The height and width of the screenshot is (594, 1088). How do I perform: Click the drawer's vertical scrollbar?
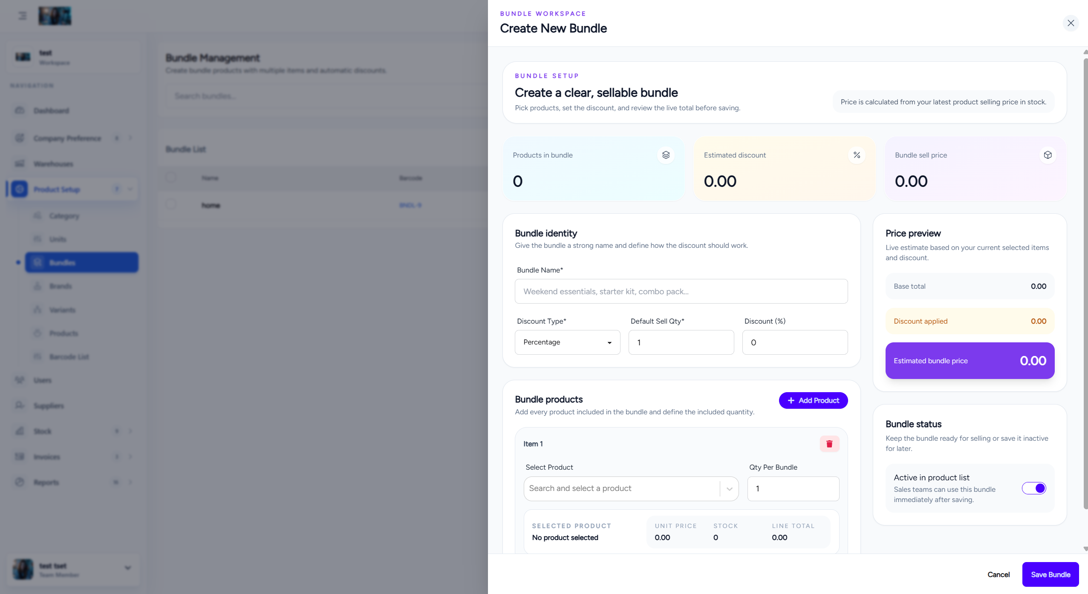pyautogui.click(x=1085, y=283)
